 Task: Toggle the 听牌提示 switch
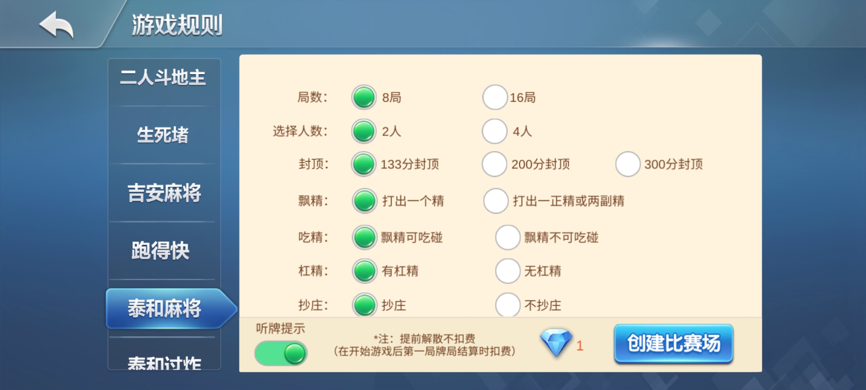pyautogui.click(x=281, y=353)
